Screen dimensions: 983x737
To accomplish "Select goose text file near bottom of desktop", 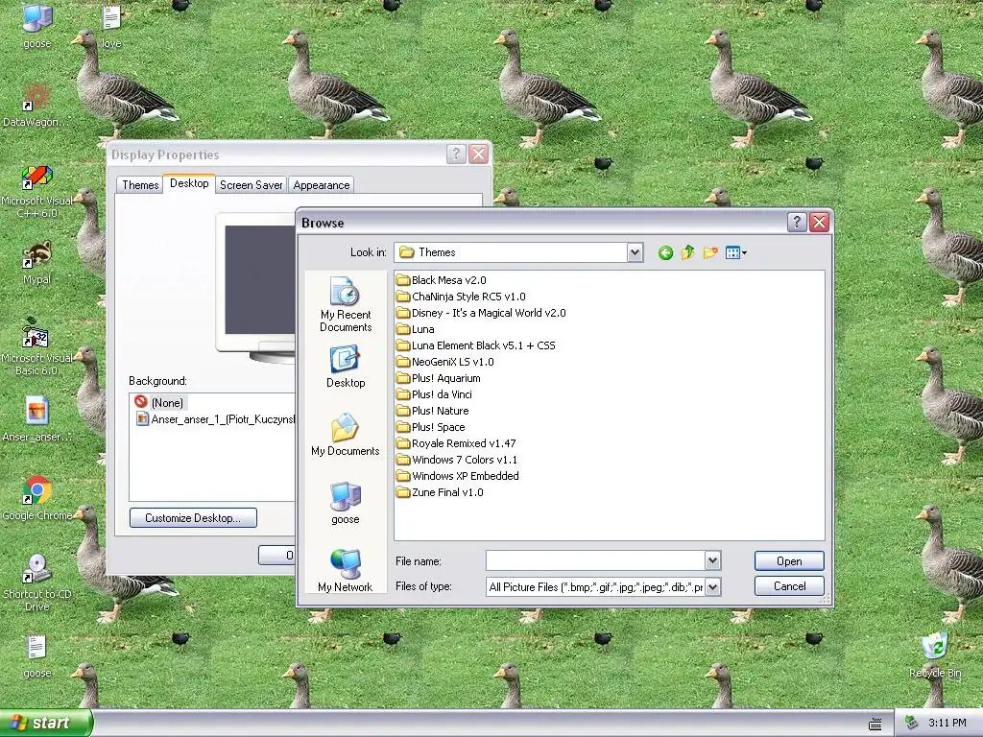I will 36,656.
